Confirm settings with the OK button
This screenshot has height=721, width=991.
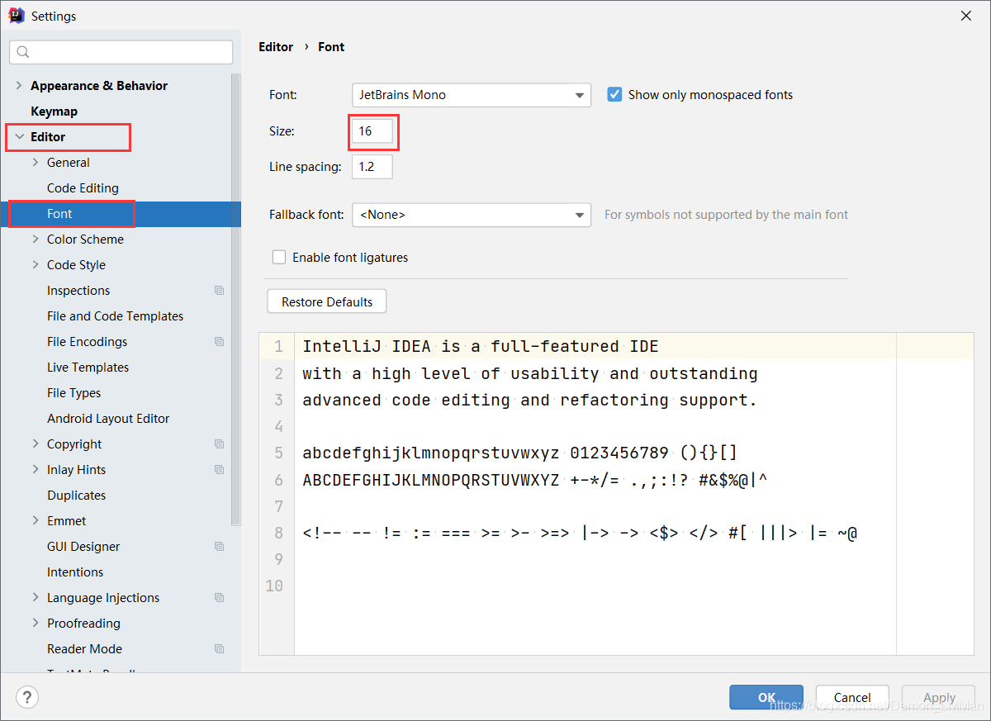[766, 697]
